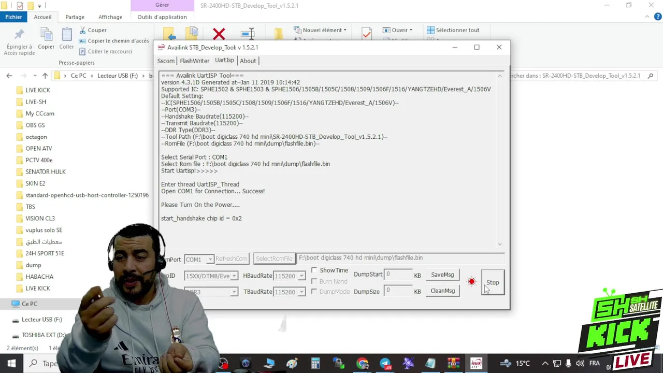Click the weather 15°C taskbar widget

click(515, 363)
